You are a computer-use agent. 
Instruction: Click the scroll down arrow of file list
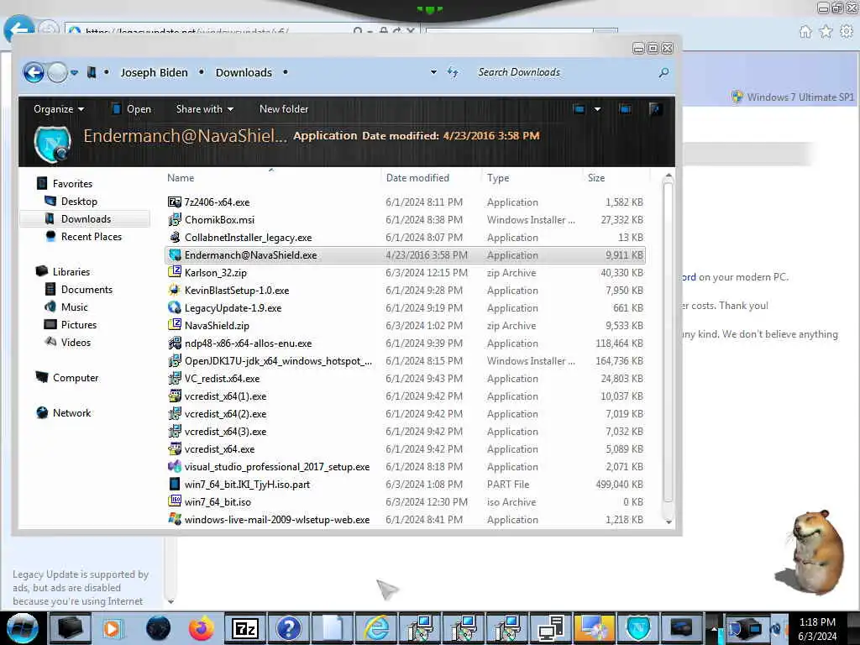tap(669, 522)
